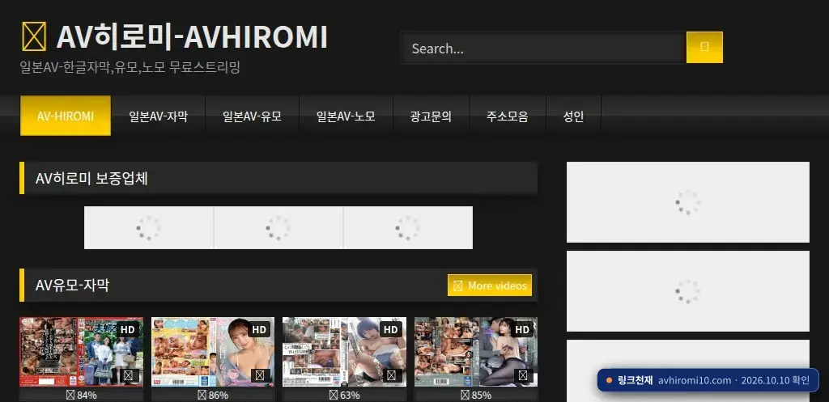The height and width of the screenshot is (402, 829).
Task: Open the video thumbnail rated 63%
Action: click(x=345, y=352)
